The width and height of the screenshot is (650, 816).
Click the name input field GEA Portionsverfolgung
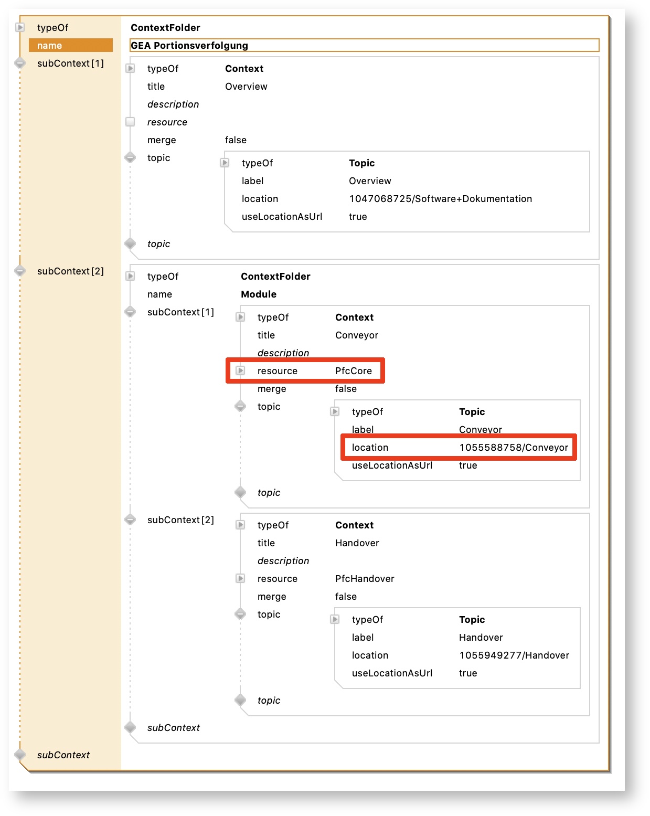pyautogui.click(x=364, y=46)
